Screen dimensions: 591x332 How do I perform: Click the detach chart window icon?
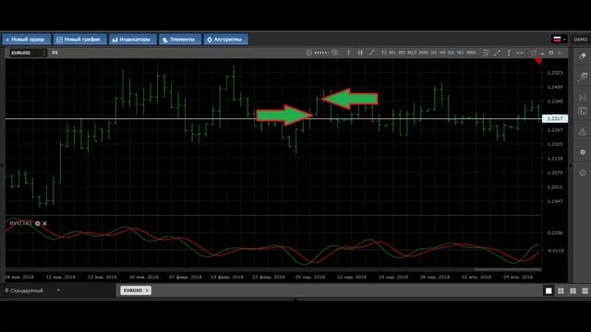pyautogui.click(x=534, y=53)
